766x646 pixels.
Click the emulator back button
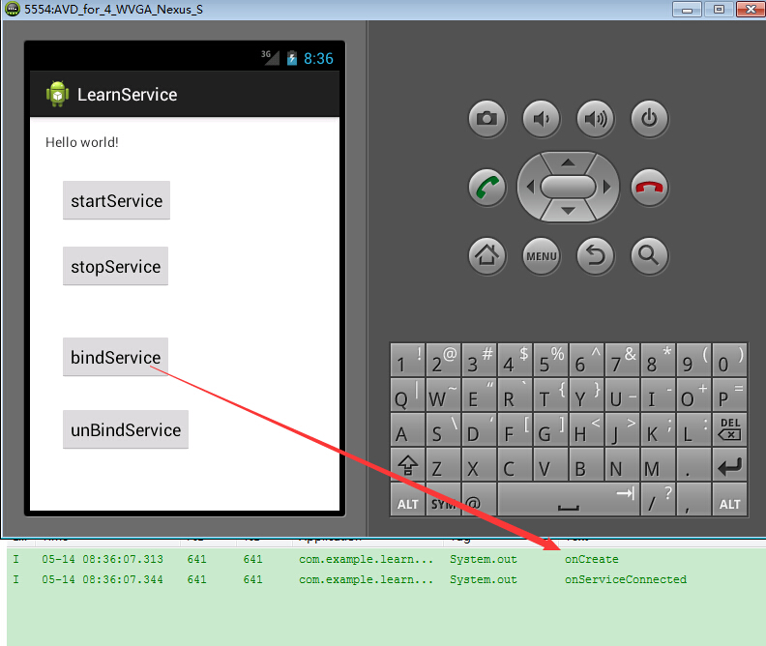tap(596, 256)
